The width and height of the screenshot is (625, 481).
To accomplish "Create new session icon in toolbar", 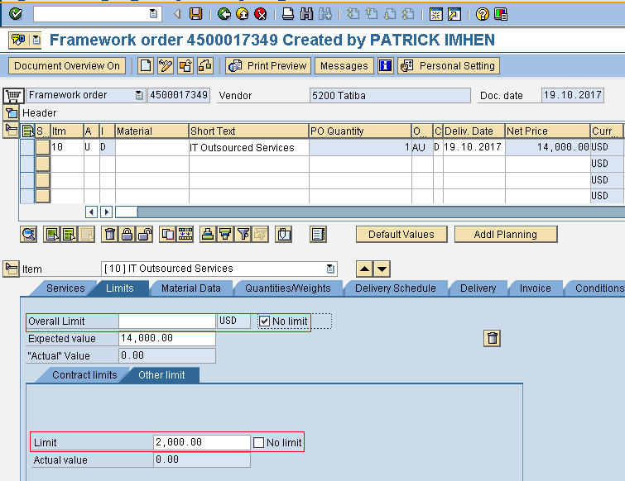I will pyautogui.click(x=436, y=14).
